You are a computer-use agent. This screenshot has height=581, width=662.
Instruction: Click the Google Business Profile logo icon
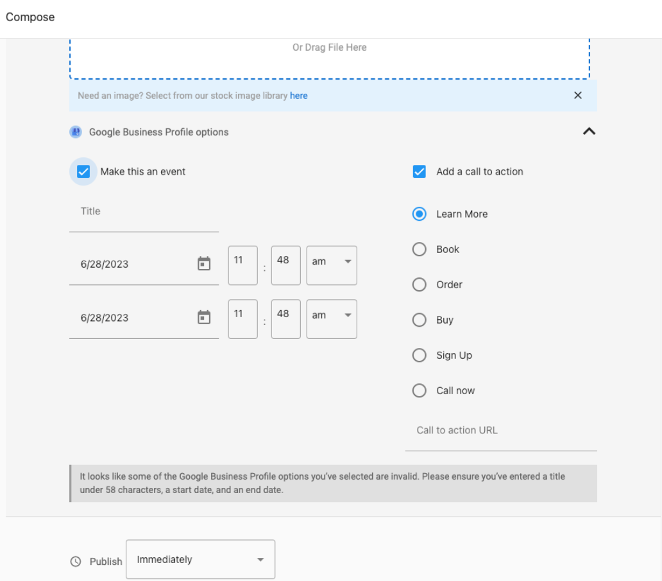coord(76,132)
